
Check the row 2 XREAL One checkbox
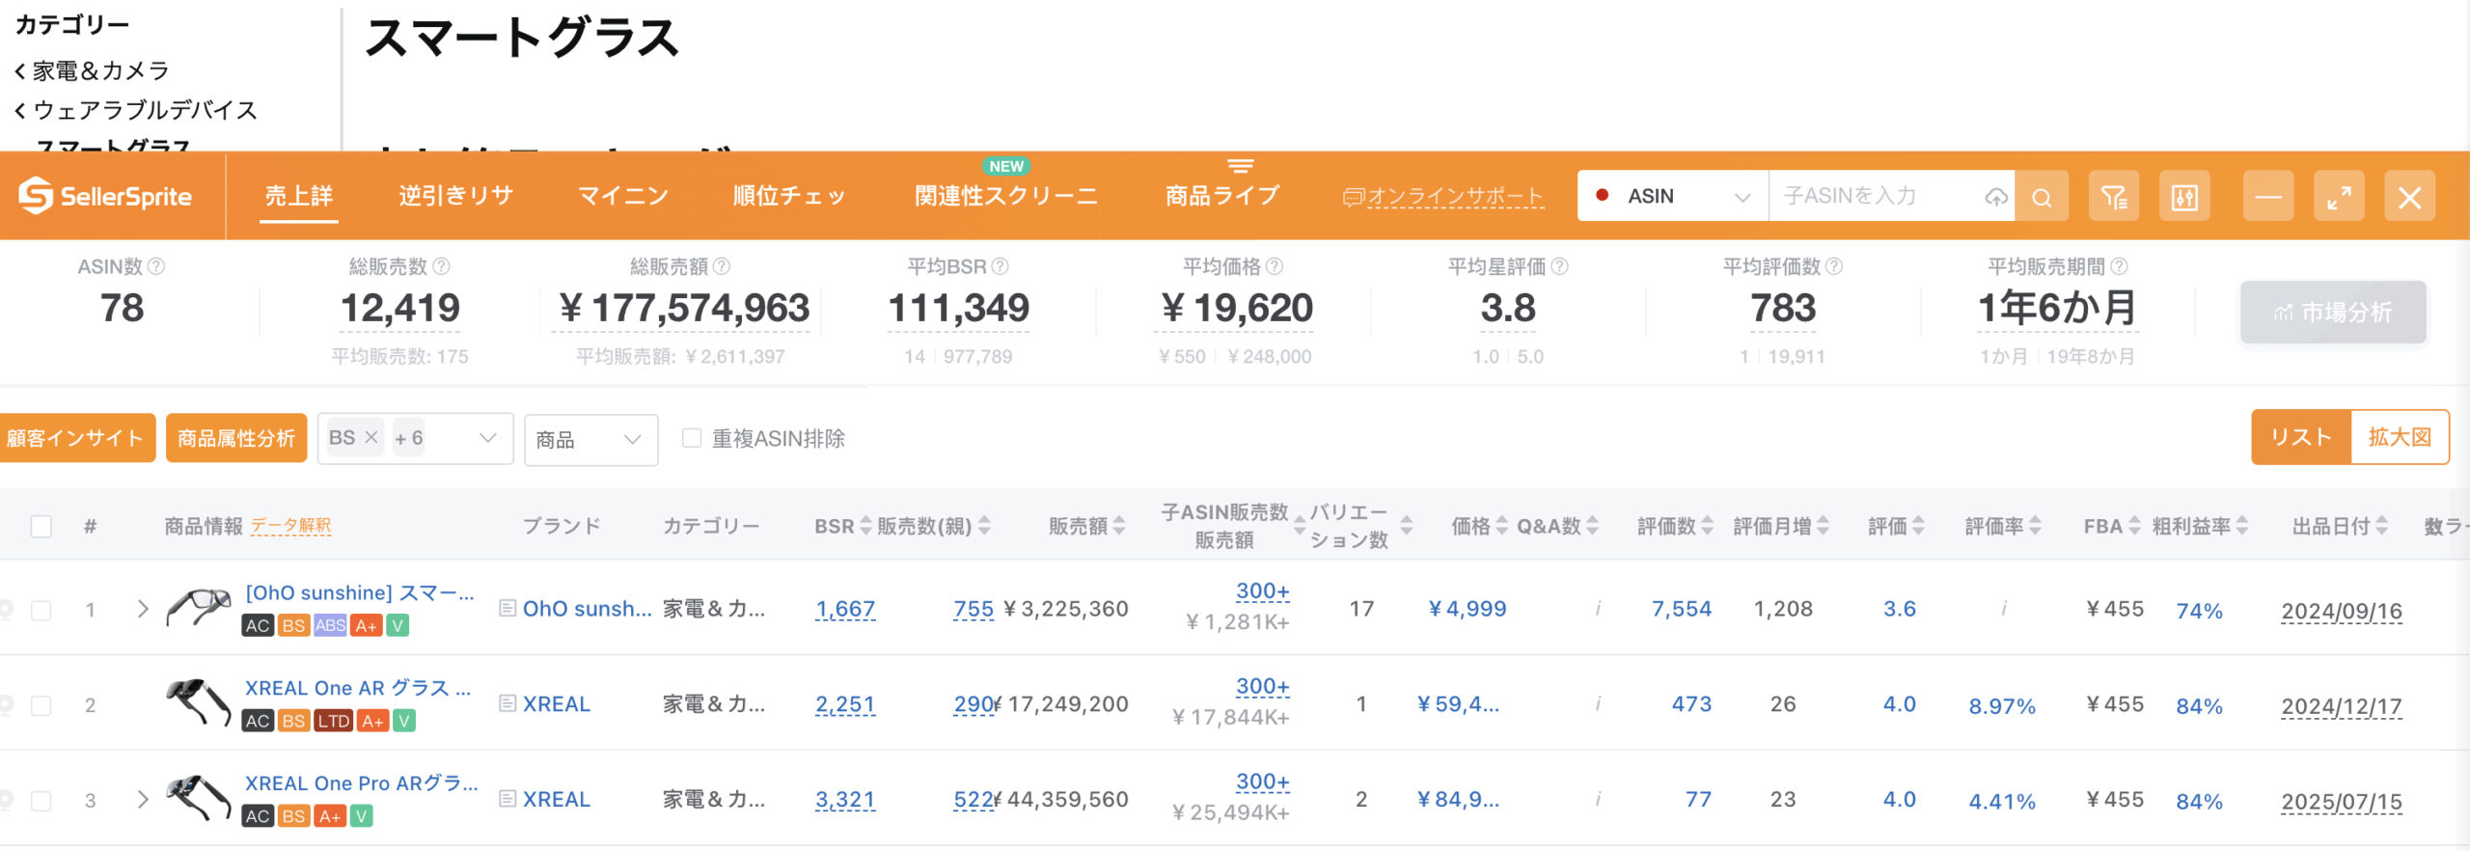coord(41,705)
